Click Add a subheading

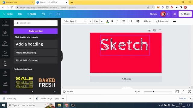click(36, 53)
